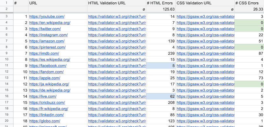Viewport: 264px width, 127px height.
Task: Click the highlighted HTML errors cell 62 for live.com
Action: [161, 97]
